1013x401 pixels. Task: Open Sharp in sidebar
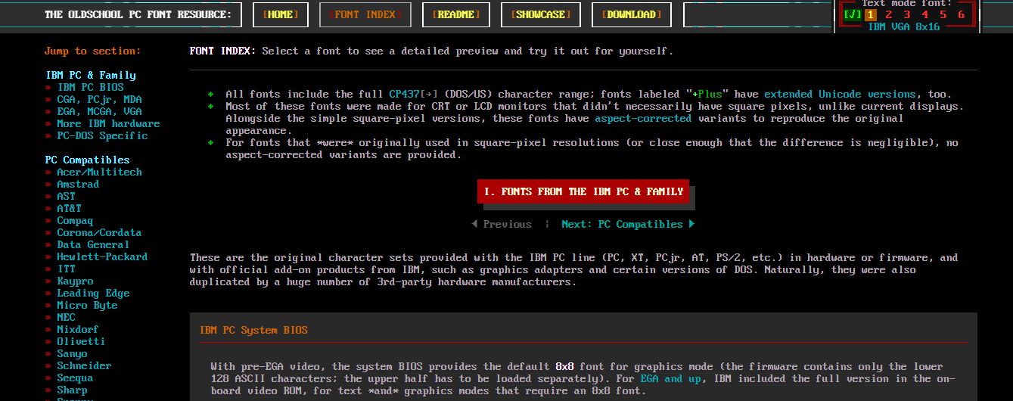[x=72, y=390]
